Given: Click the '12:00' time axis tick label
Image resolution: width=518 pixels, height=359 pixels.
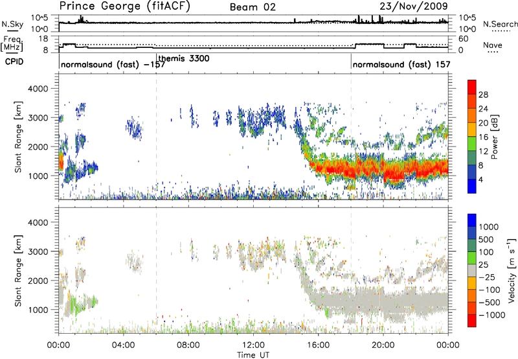Looking at the screenshot, I should (x=253, y=345).
